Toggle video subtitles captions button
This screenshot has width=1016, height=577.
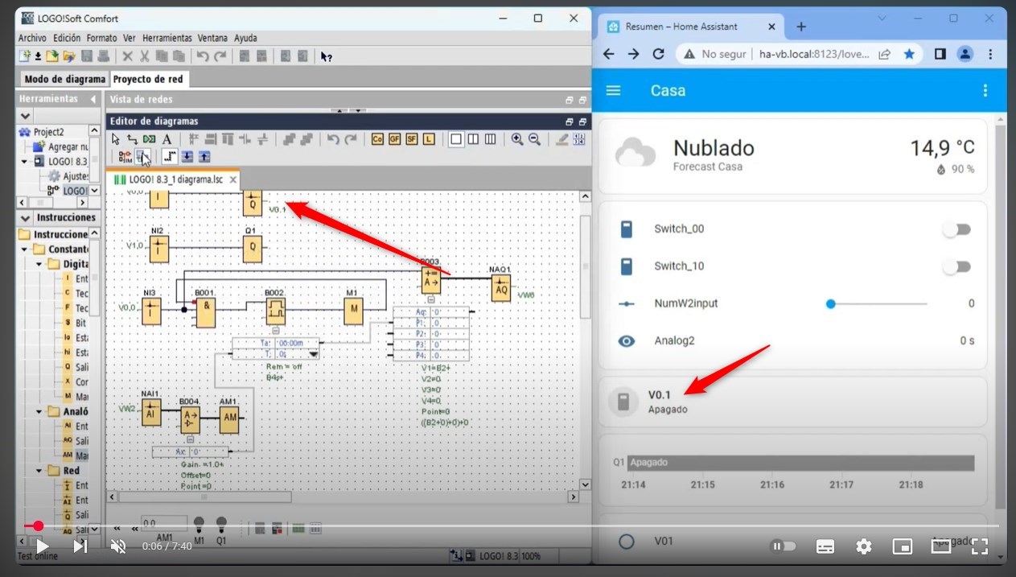[825, 546]
